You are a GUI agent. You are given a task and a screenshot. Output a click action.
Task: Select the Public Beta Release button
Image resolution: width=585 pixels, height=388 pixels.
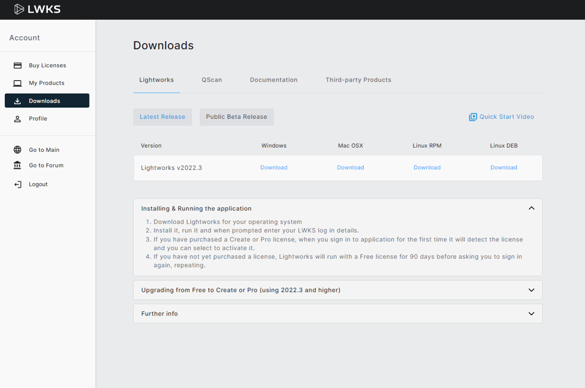click(x=237, y=117)
